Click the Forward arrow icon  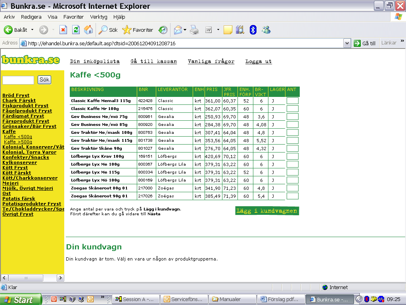[44, 30]
